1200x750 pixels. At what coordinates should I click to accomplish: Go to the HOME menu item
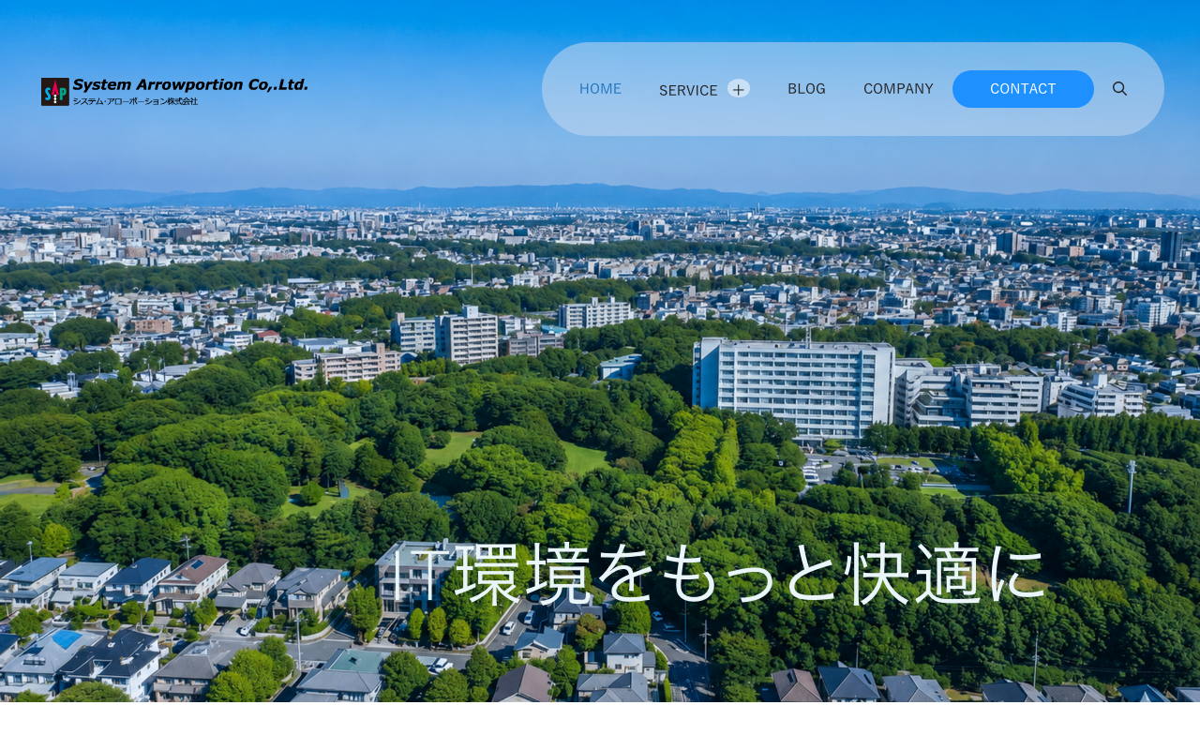tap(600, 89)
